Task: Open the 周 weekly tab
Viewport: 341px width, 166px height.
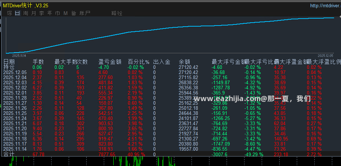Action: click(x=26, y=13)
